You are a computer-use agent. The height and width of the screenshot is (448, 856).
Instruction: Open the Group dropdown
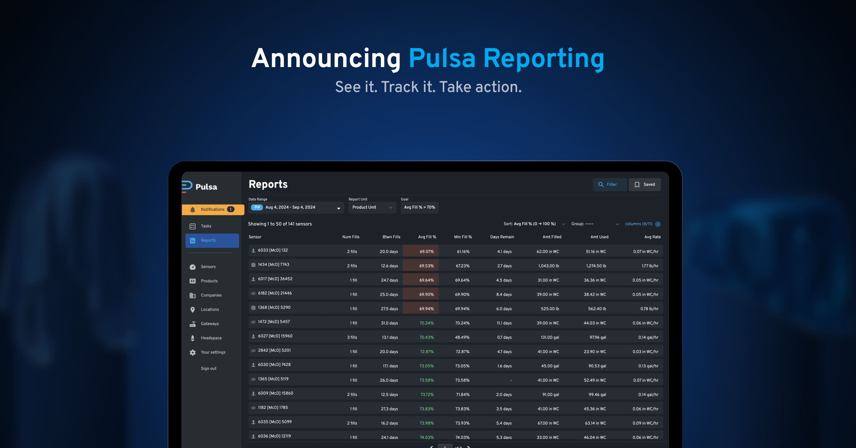pos(596,224)
